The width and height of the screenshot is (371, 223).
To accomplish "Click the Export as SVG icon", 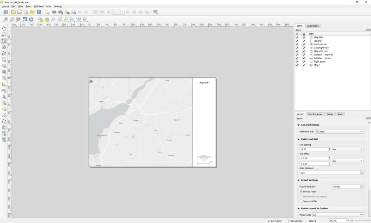I will tap(67, 12).
